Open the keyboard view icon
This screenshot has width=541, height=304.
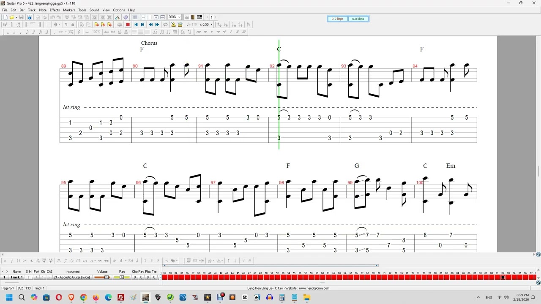(x=199, y=17)
